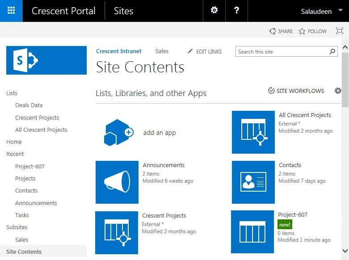Click EDIT LINKS in navigation

coord(205,51)
